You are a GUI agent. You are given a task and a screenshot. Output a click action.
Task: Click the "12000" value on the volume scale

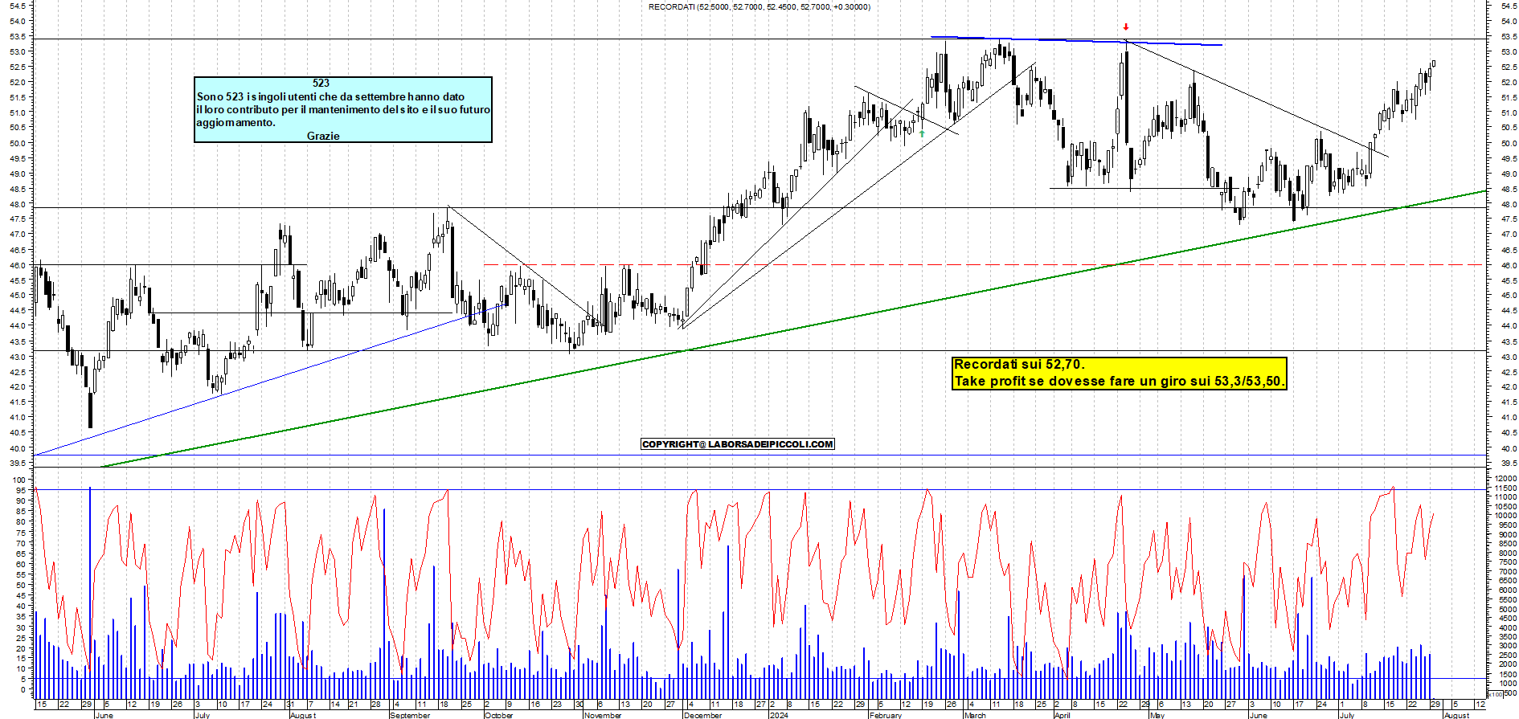point(1506,479)
